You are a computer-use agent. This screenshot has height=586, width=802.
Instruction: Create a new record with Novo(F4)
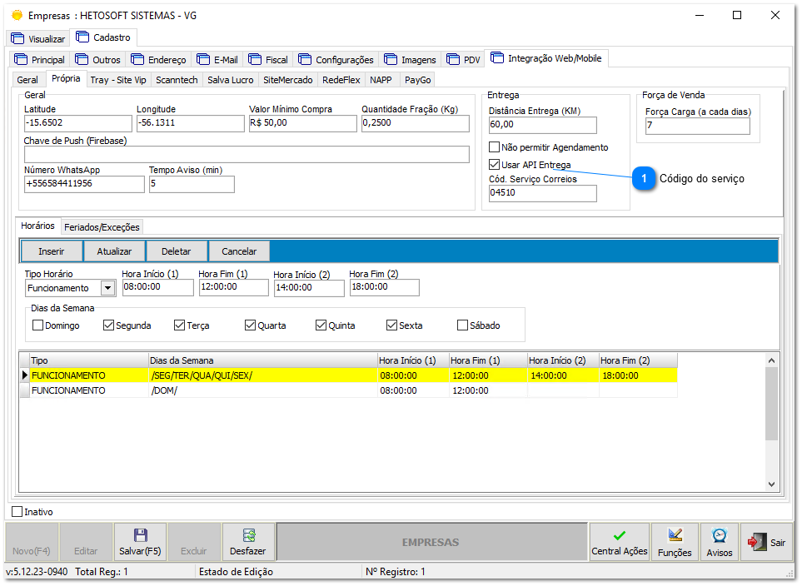coord(29,542)
